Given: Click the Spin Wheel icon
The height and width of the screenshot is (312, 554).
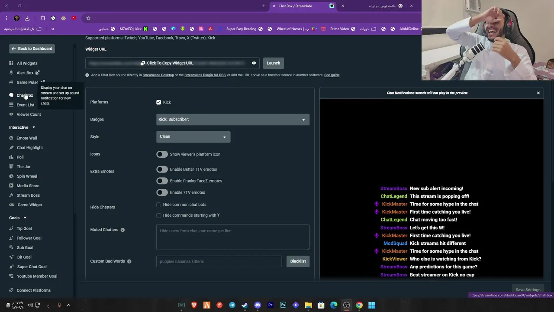Looking at the screenshot, I should click(11, 176).
